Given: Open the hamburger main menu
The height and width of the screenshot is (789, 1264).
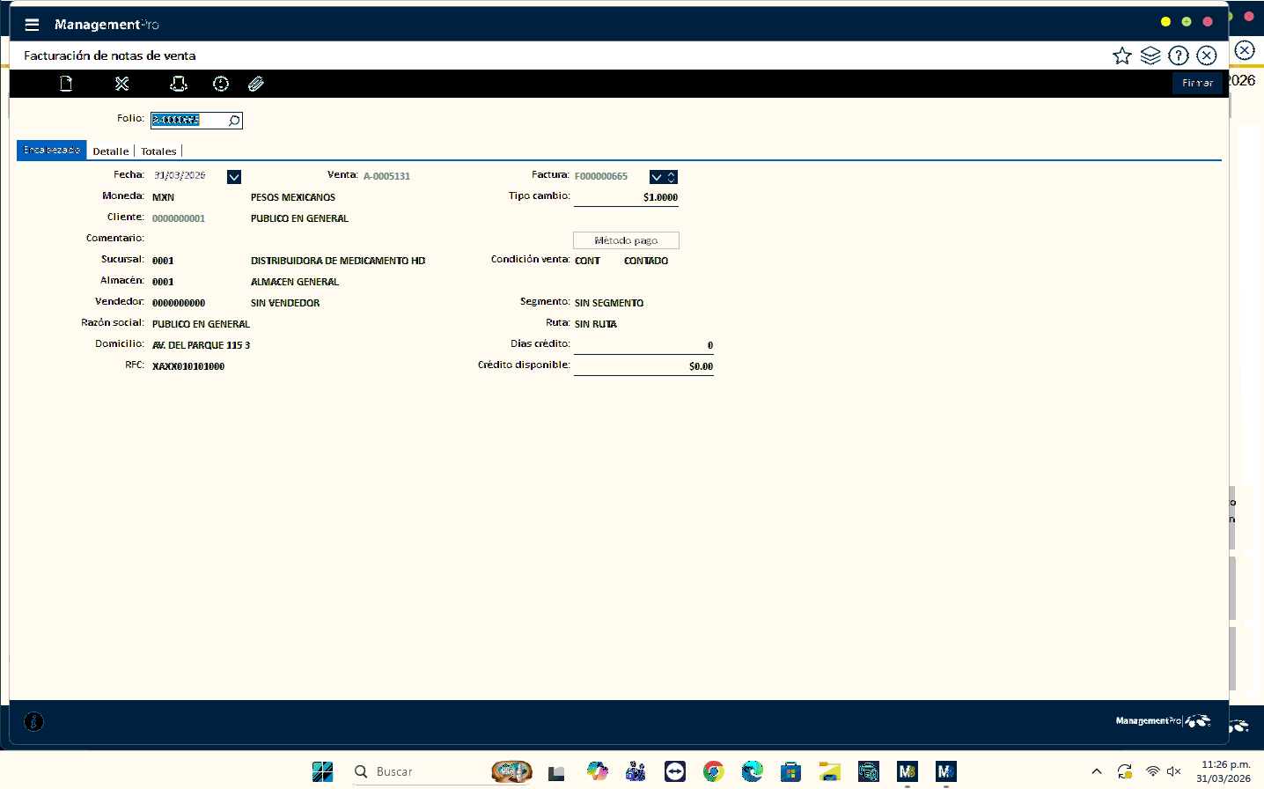Looking at the screenshot, I should [32, 25].
